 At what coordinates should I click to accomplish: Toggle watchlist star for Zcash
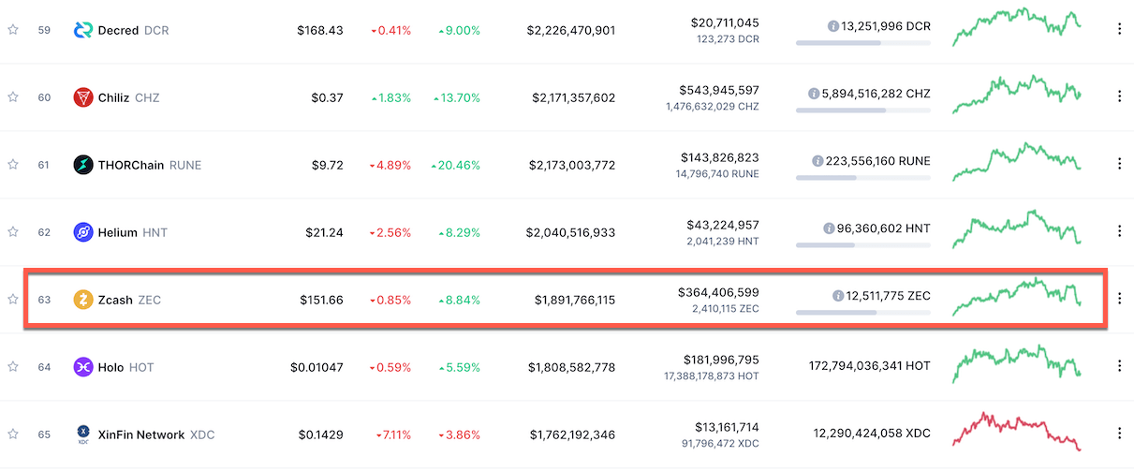13,300
